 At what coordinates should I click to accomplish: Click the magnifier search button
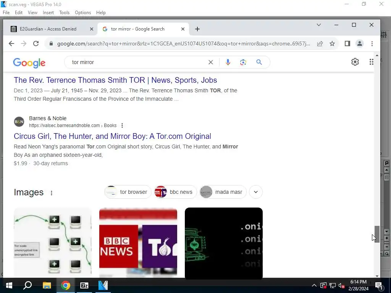[259, 62]
